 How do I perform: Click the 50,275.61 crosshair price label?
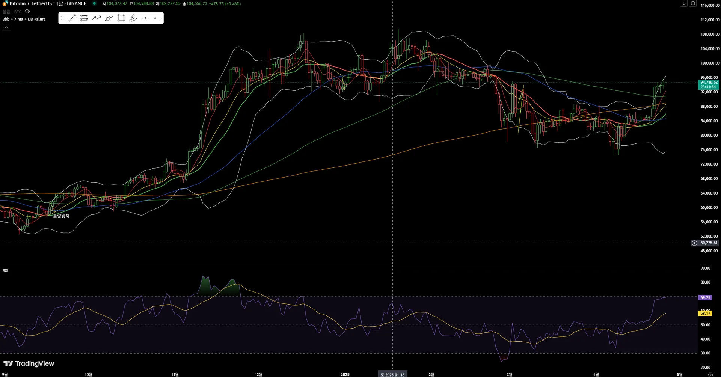click(709, 243)
